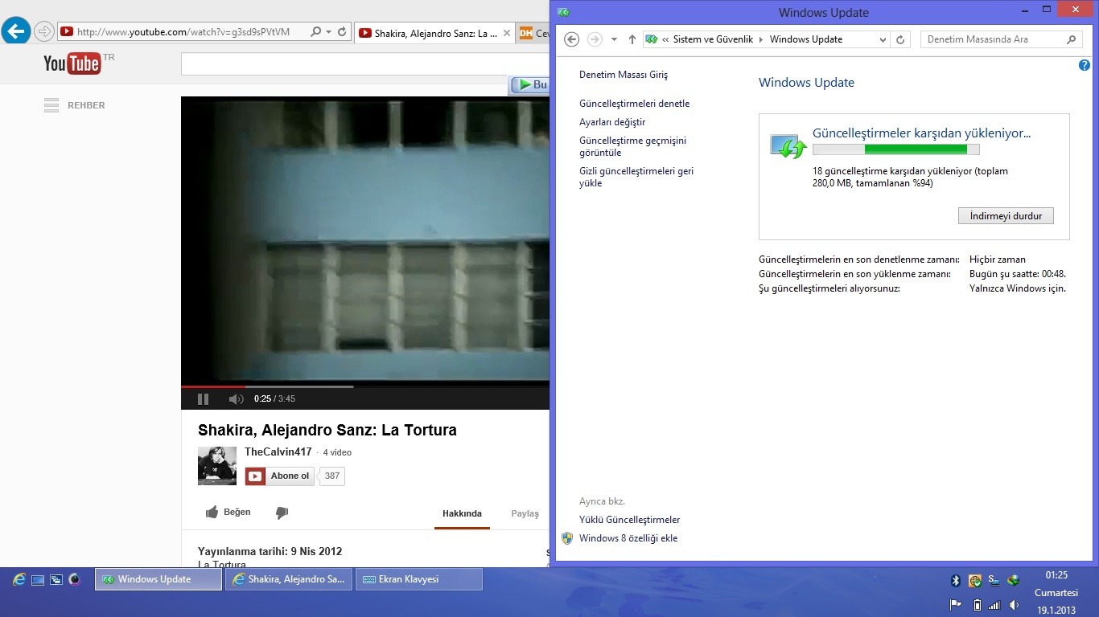Click the Action Center flag tray icon
Image resolution: width=1099 pixels, height=617 pixels.
[x=956, y=605]
